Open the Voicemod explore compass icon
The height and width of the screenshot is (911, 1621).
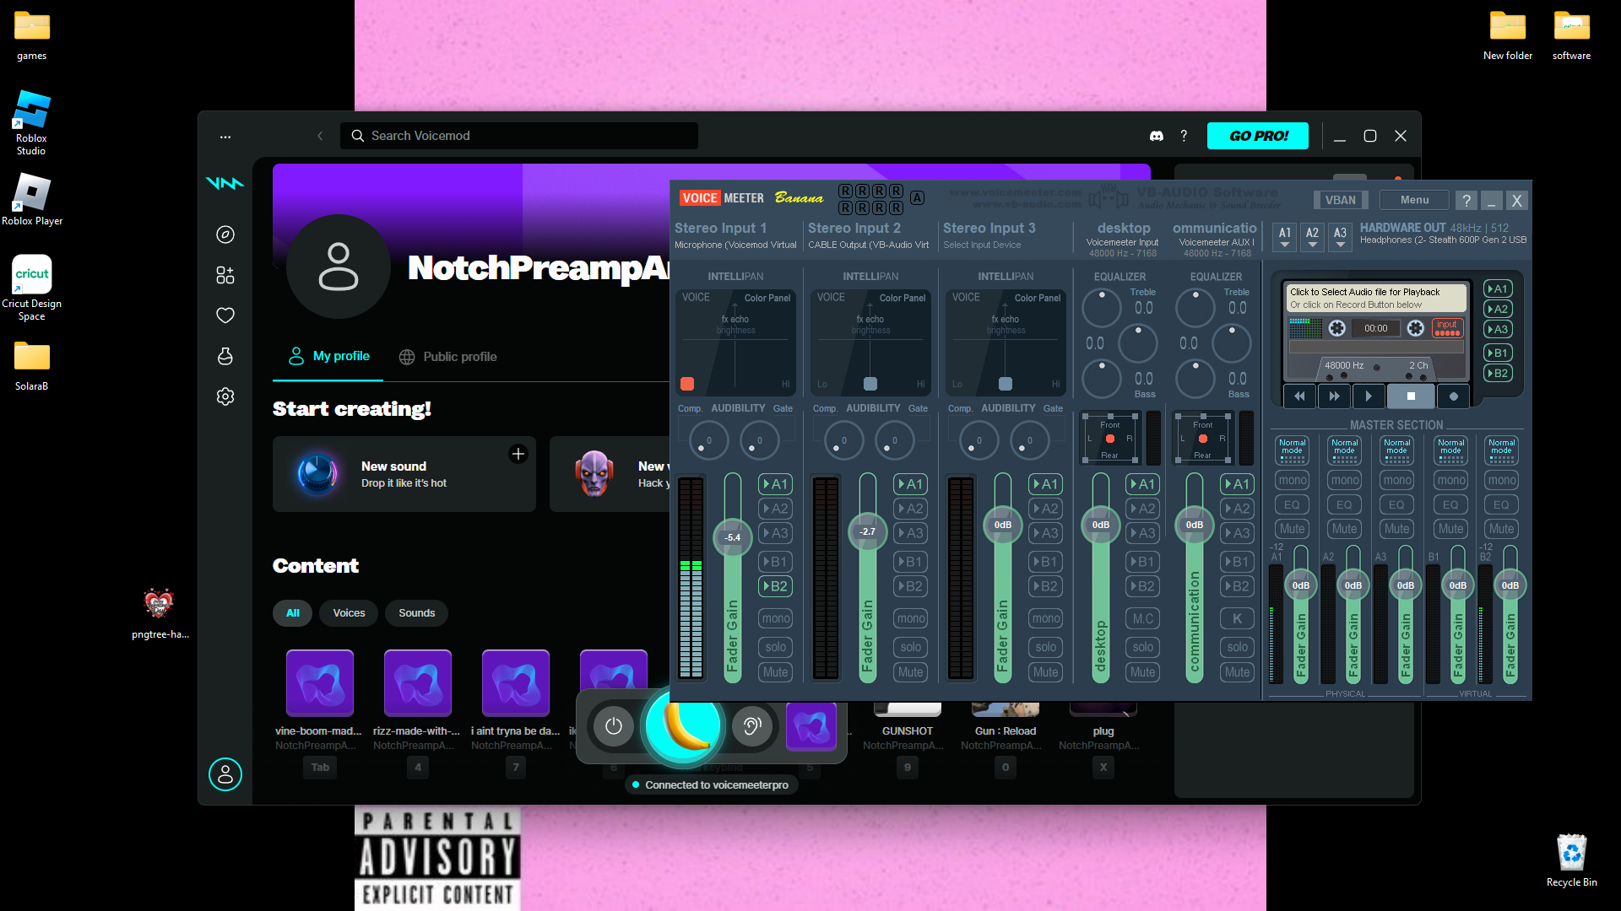point(225,234)
